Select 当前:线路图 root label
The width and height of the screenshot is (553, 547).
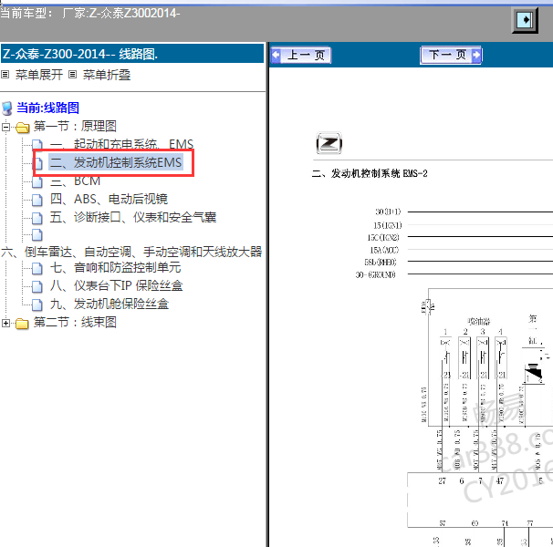pyautogui.click(x=48, y=108)
